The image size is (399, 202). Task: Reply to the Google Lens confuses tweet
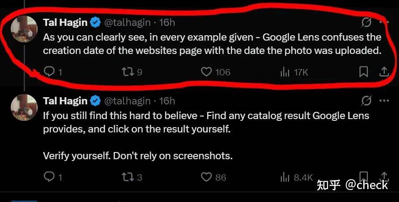click(x=49, y=72)
